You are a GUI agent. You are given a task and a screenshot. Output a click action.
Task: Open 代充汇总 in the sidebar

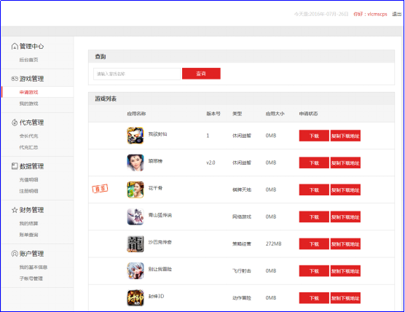pos(28,147)
